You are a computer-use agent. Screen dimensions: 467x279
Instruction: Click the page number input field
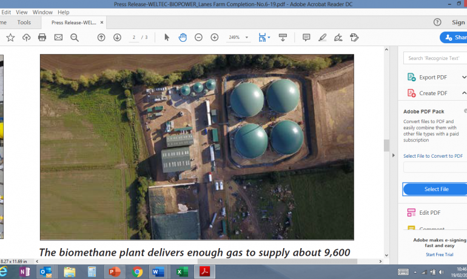(133, 38)
